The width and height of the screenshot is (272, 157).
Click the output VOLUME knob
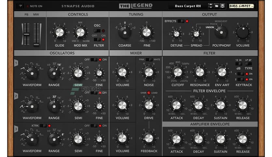pos(243,32)
